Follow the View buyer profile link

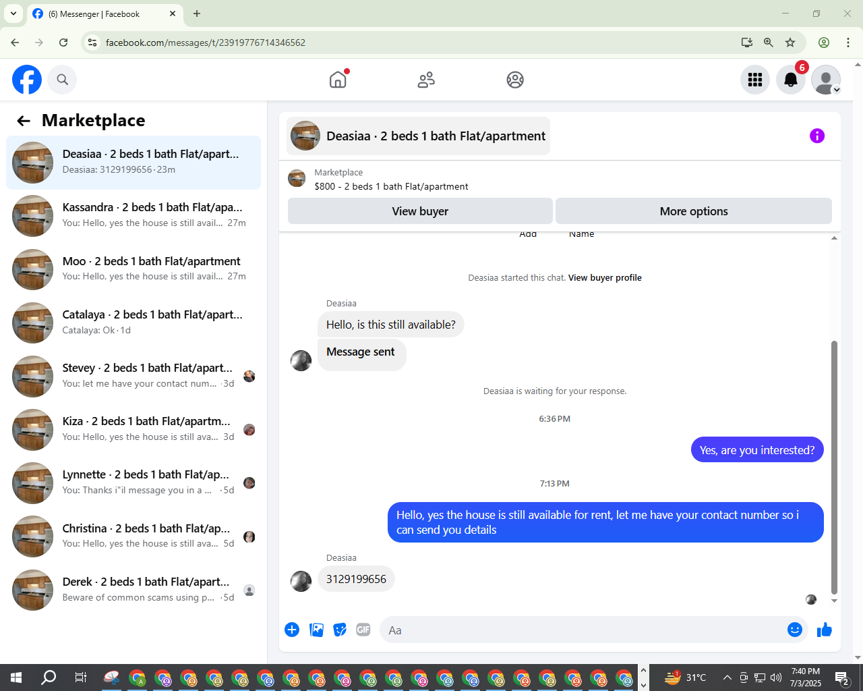click(605, 277)
